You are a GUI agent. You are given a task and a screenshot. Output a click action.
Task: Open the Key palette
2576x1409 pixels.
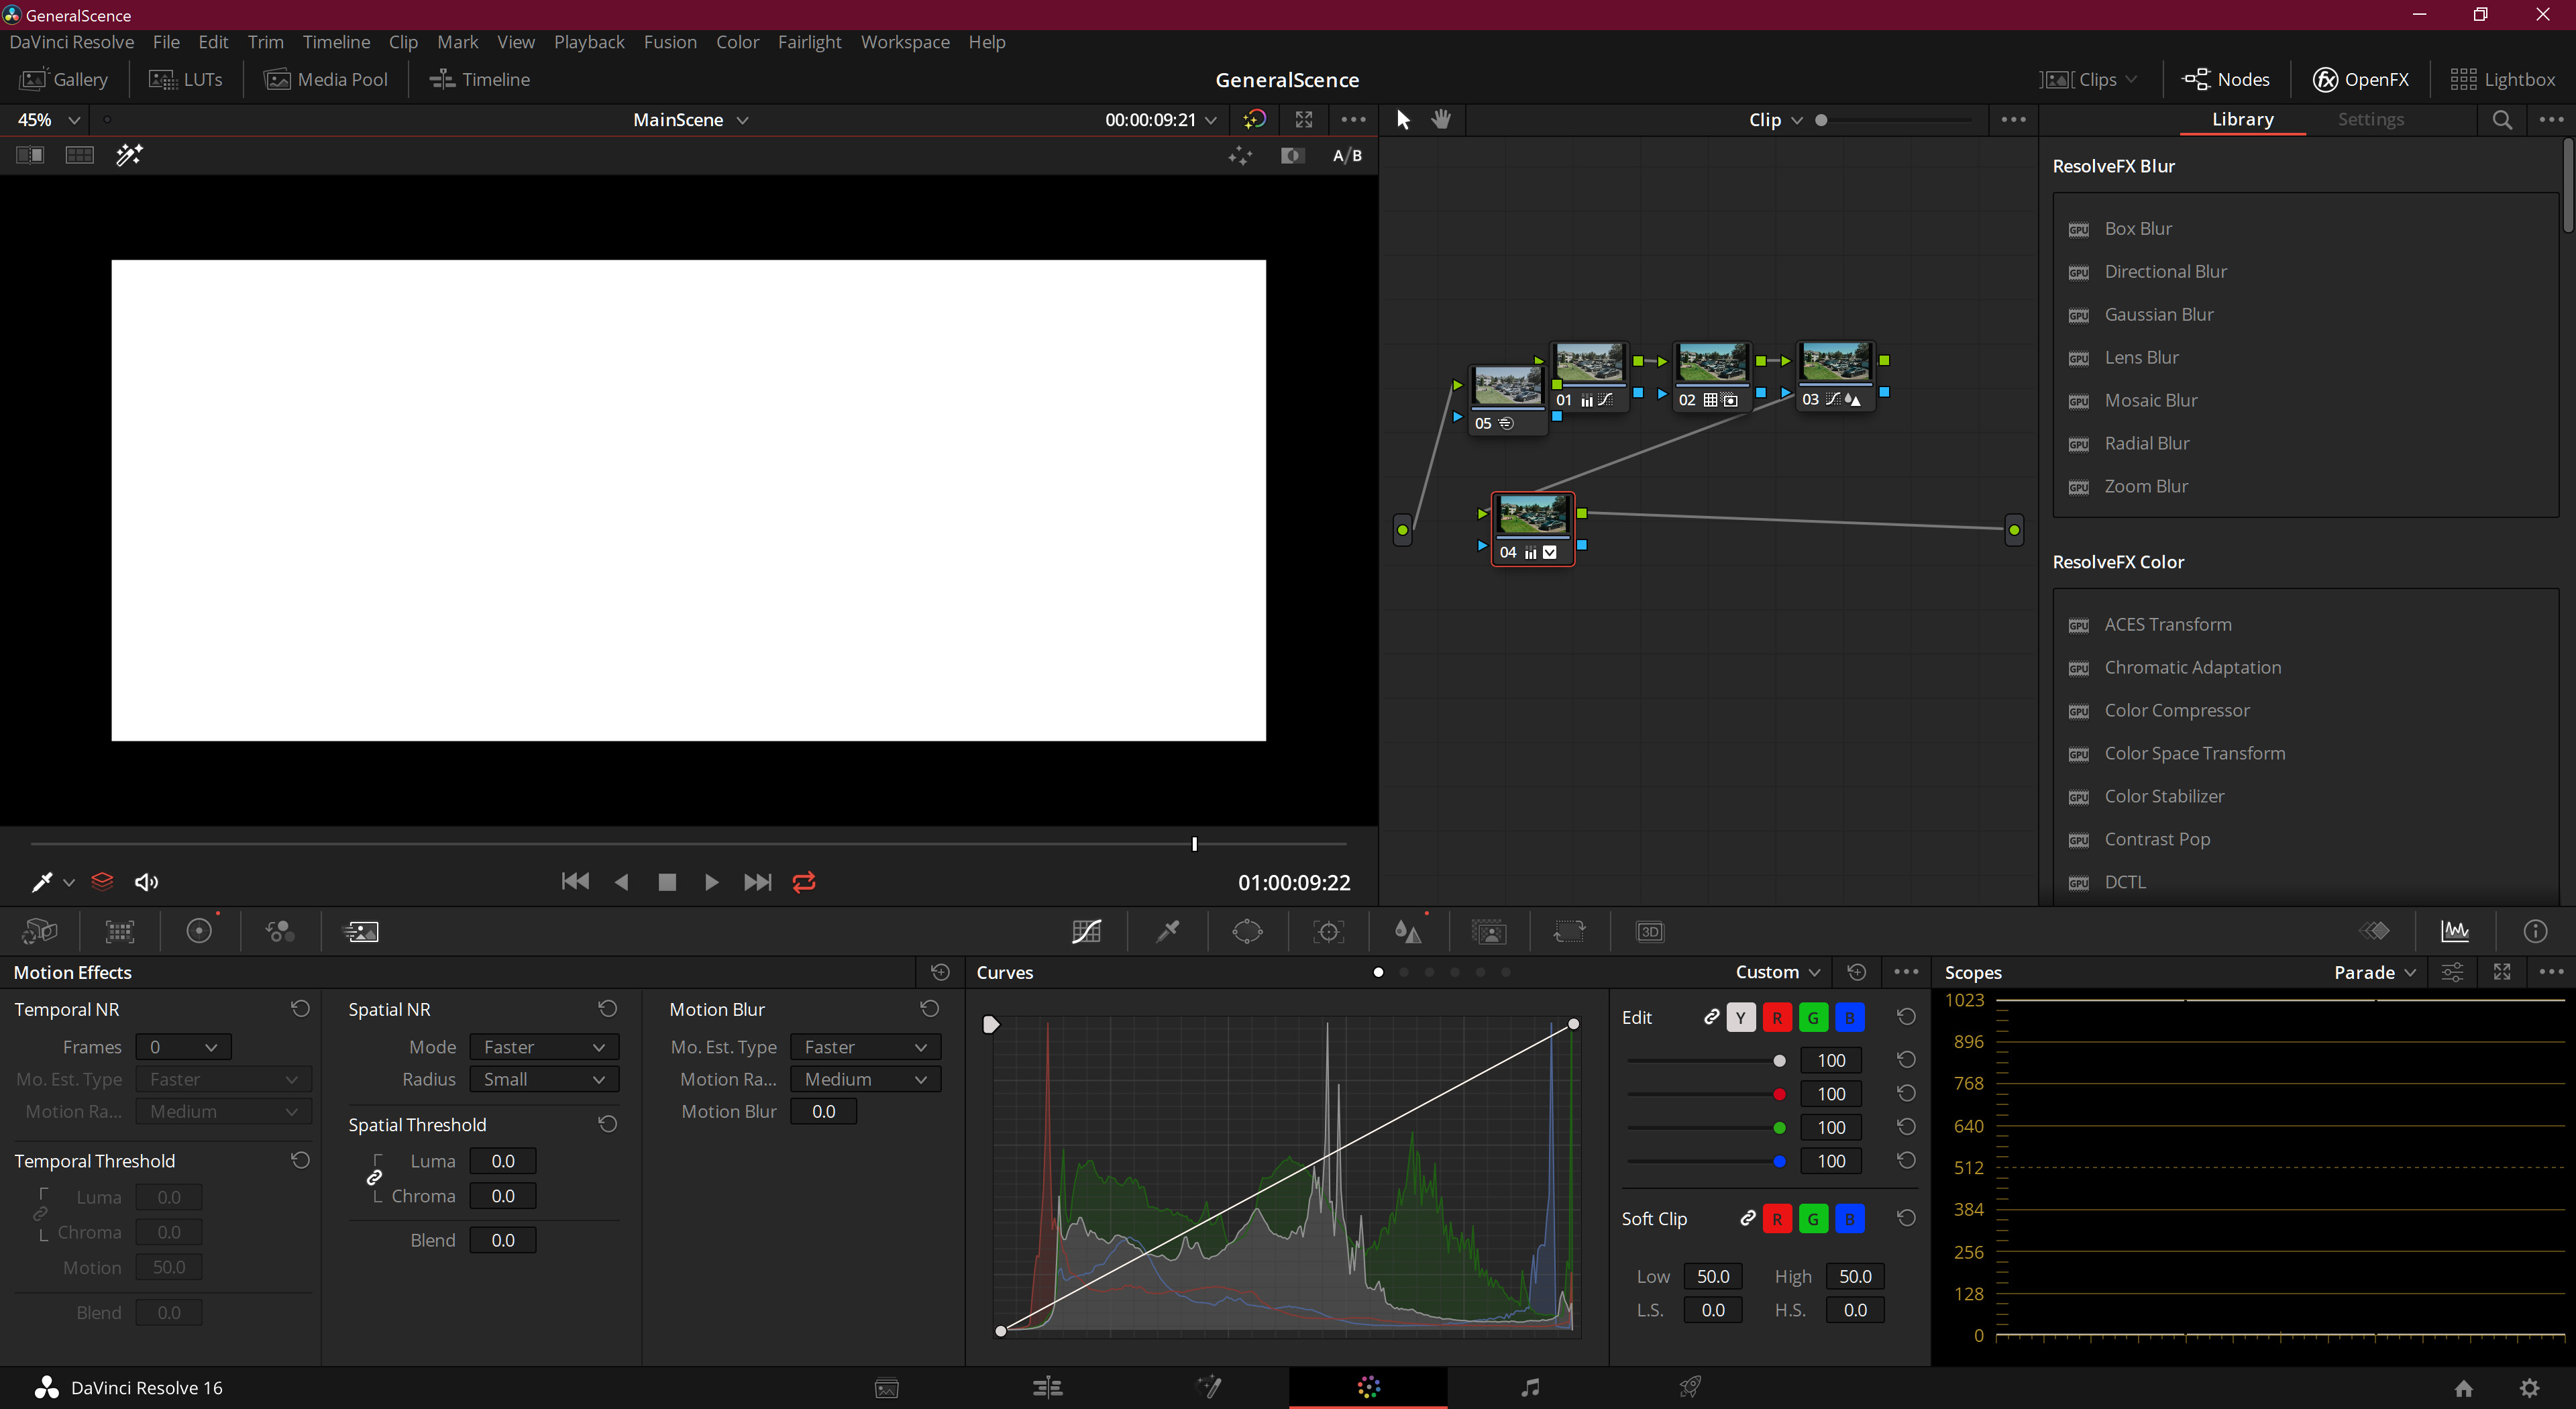(x=1489, y=932)
